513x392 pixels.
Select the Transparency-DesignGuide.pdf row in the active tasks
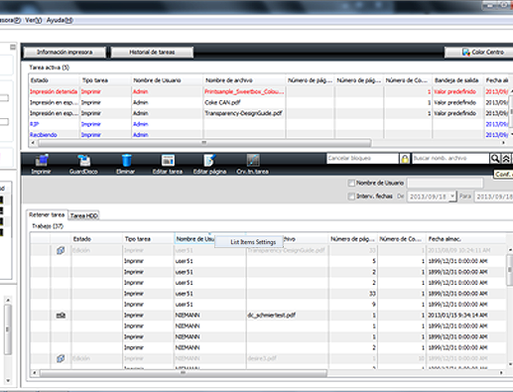coord(268,113)
